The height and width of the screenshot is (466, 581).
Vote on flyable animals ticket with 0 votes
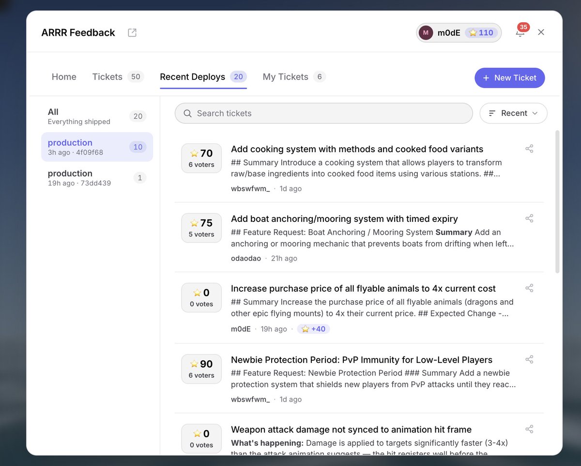[x=201, y=298]
